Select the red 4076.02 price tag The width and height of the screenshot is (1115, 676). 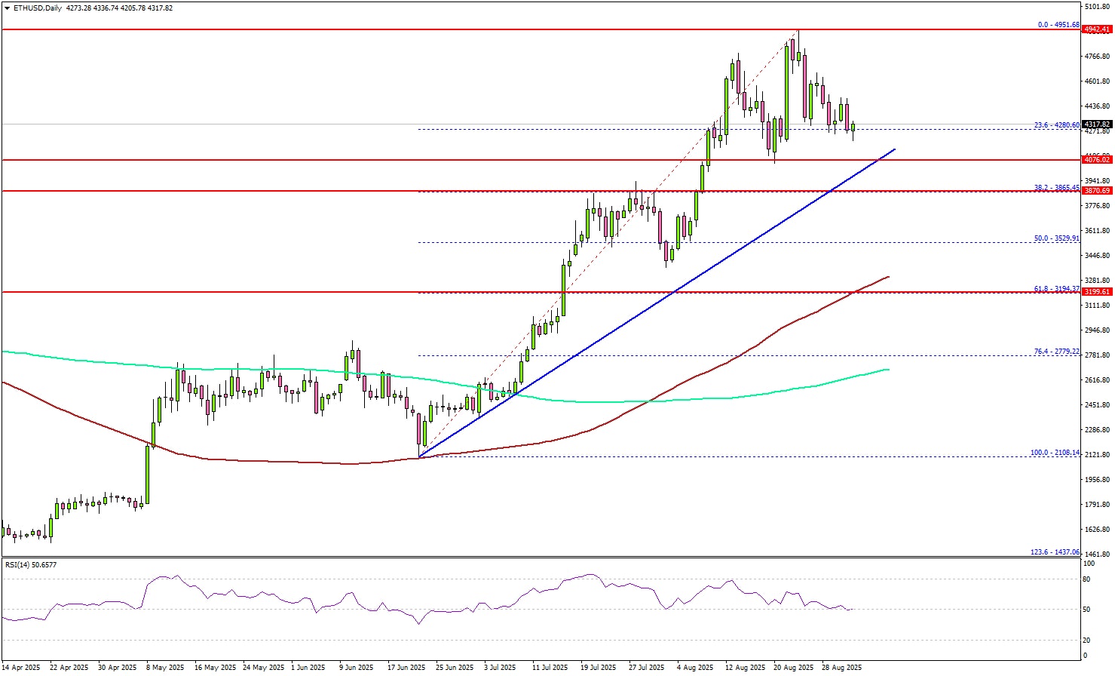click(1096, 160)
